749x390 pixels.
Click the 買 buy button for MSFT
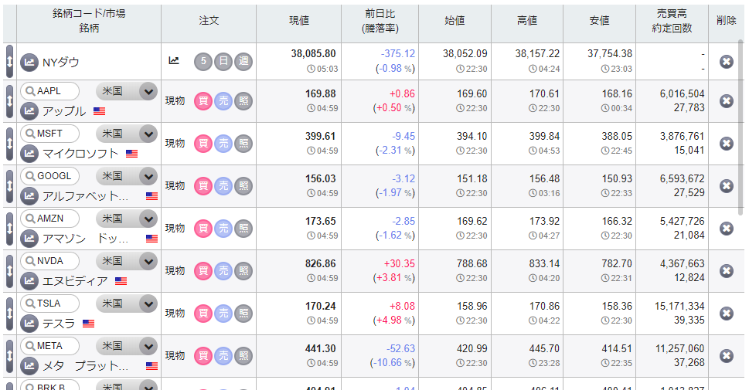tap(203, 143)
